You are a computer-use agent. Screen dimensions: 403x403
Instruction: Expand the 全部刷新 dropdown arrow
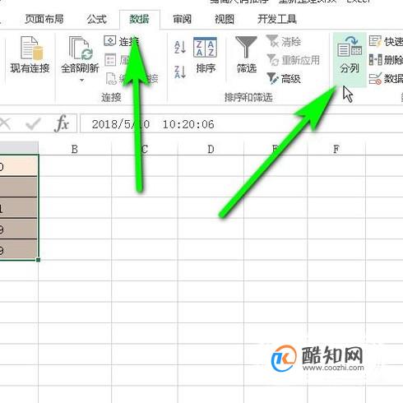[81, 81]
